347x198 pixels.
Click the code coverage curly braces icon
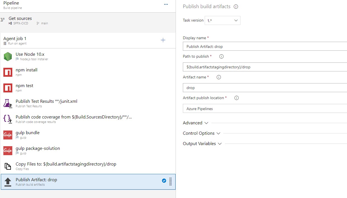[8, 119]
